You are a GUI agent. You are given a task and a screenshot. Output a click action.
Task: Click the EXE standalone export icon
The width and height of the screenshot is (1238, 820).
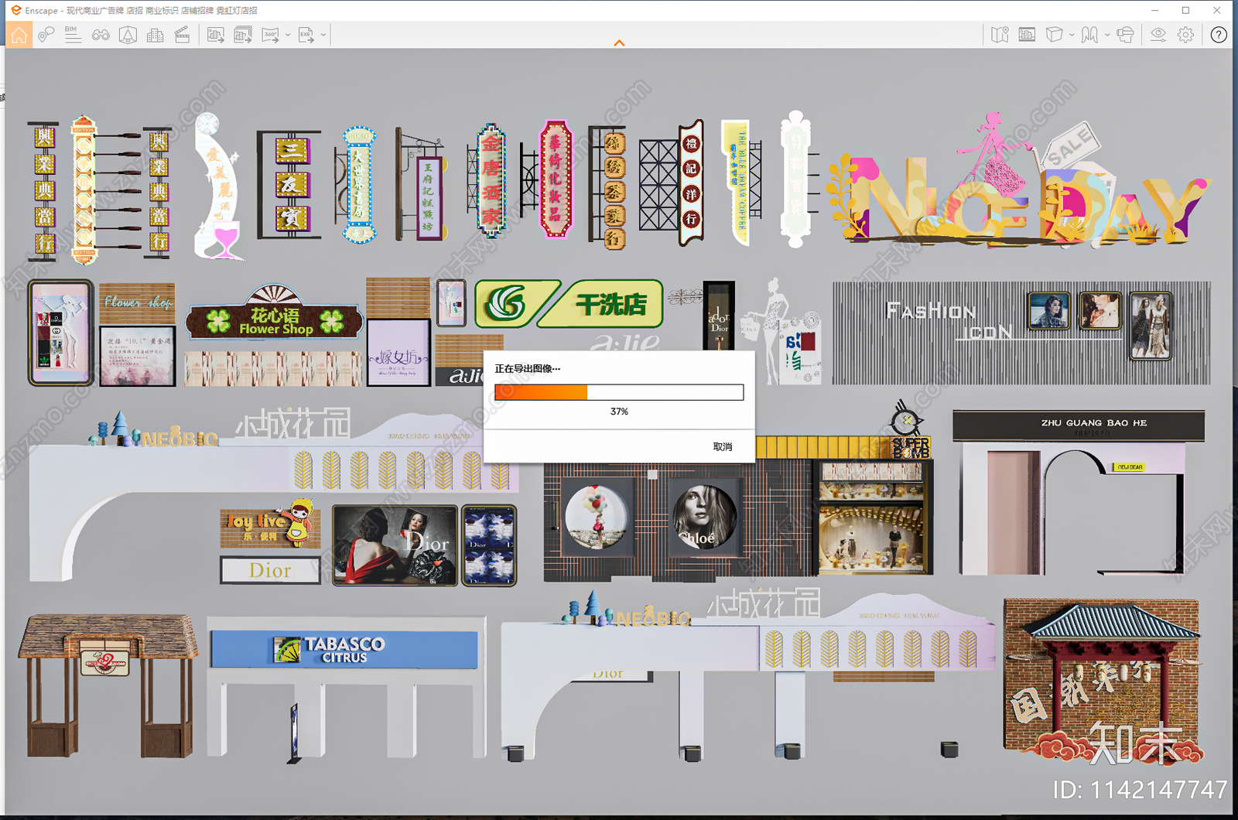(x=306, y=35)
